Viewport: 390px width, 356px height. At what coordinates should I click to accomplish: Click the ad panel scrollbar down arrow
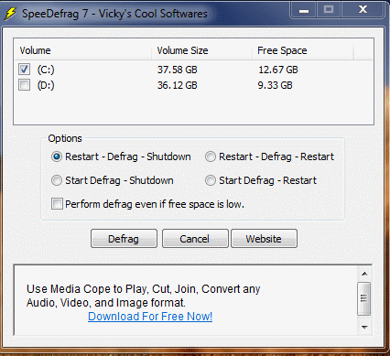point(364,327)
